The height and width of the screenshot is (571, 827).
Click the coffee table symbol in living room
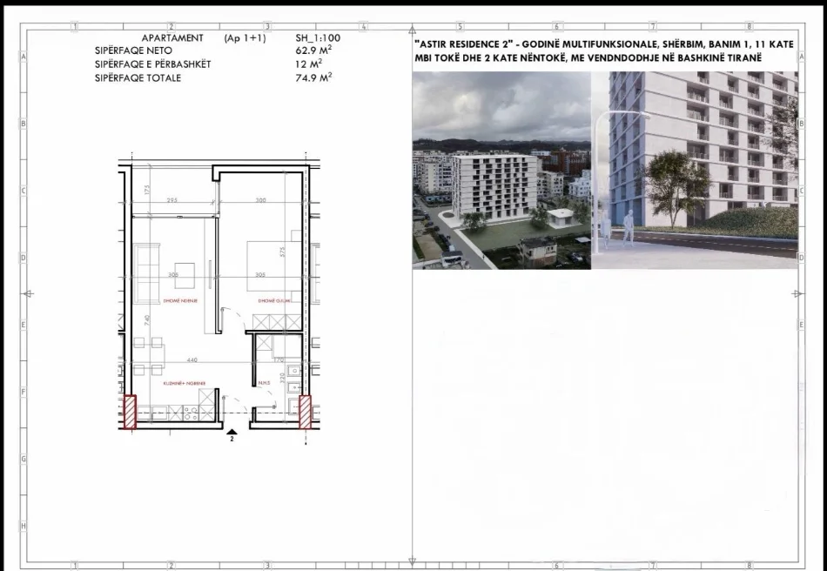click(185, 276)
